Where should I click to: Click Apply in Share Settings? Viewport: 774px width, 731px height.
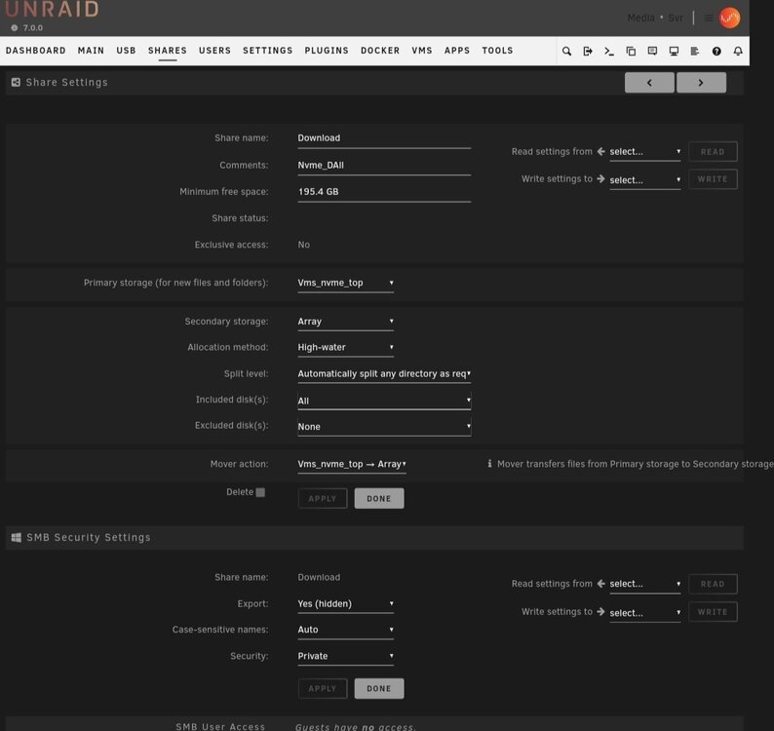tap(323, 498)
